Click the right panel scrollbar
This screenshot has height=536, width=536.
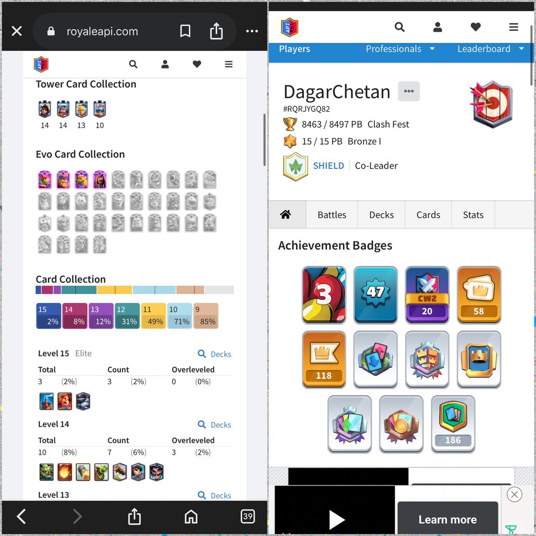[x=531, y=55]
